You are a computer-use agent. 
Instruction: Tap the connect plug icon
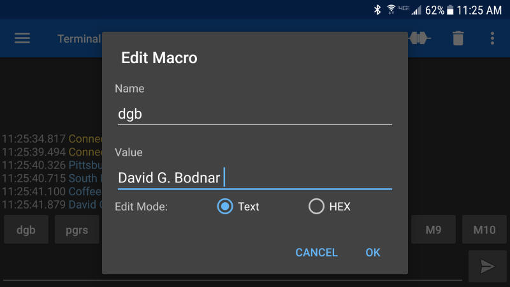[x=420, y=38]
